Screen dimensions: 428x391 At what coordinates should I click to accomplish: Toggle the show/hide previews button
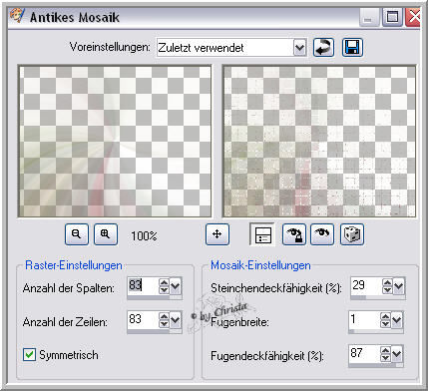pos(262,234)
